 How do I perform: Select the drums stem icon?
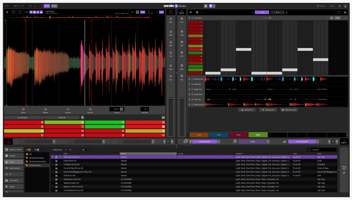(x=41, y=12)
